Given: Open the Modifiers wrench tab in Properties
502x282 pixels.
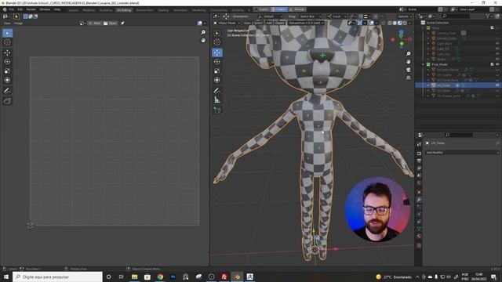Looking at the screenshot, I should [419, 199].
